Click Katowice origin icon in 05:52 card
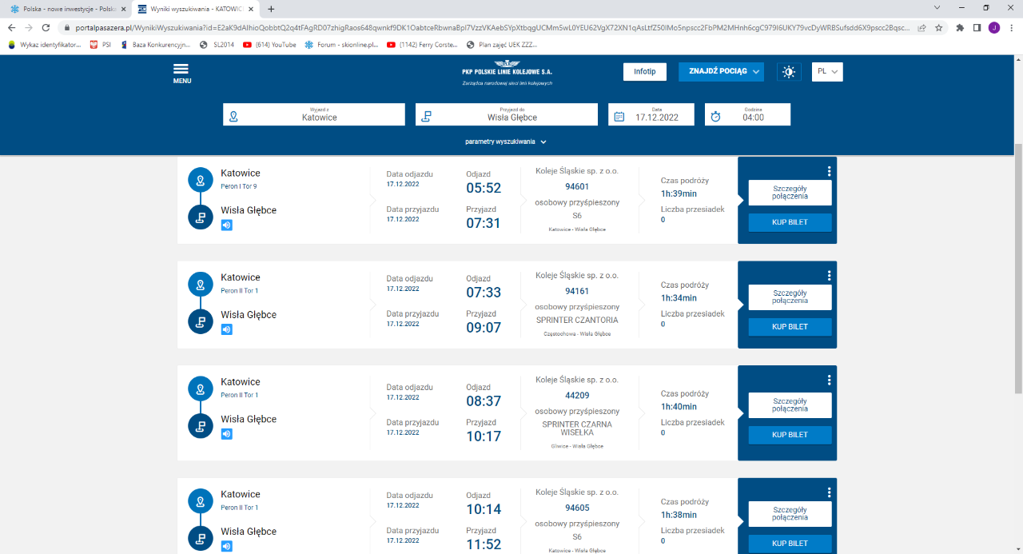 point(201,179)
